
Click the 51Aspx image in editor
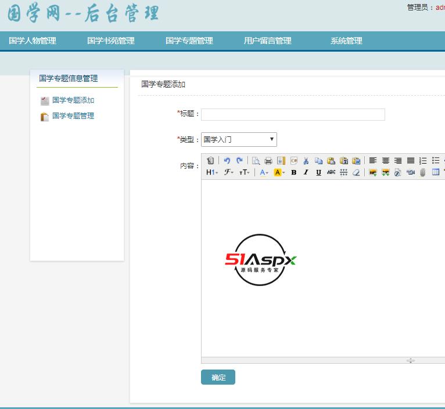[260, 260]
